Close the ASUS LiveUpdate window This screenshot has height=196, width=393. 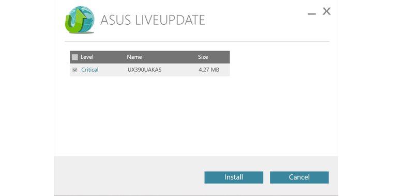click(x=326, y=11)
